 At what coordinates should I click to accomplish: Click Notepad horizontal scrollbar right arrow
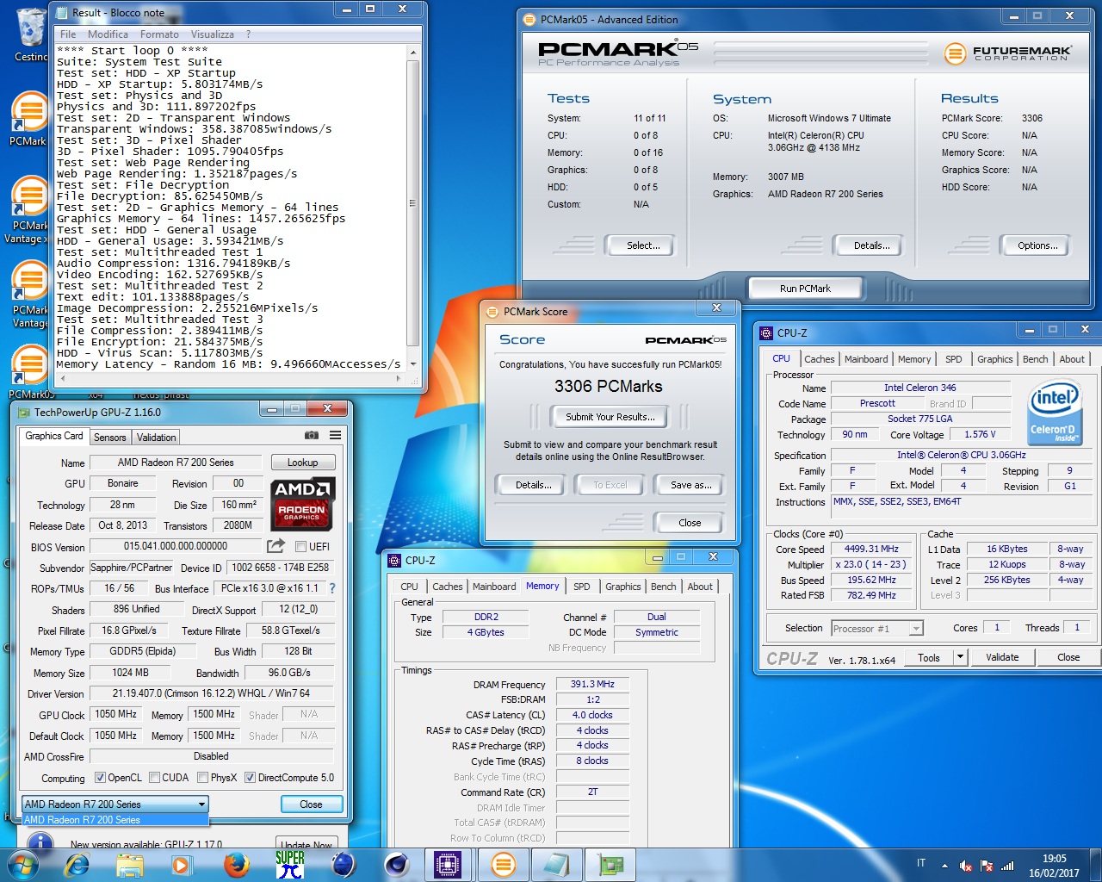point(398,378)
